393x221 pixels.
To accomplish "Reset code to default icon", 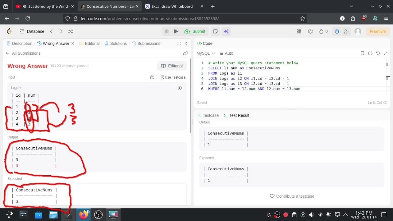I will (378, 53).
